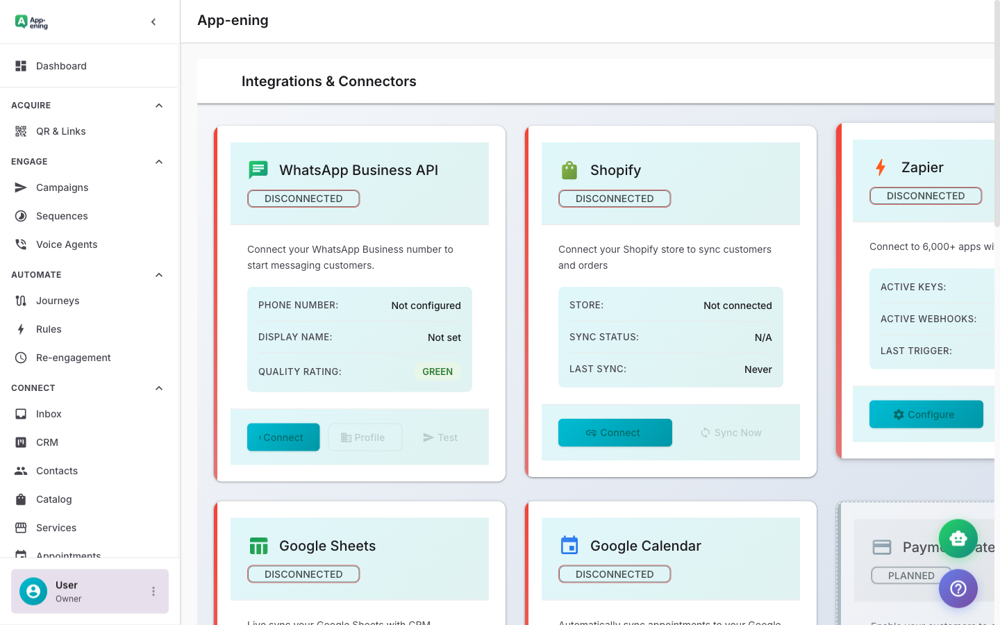Collapse the ENGAGE section

click(158, 161)
